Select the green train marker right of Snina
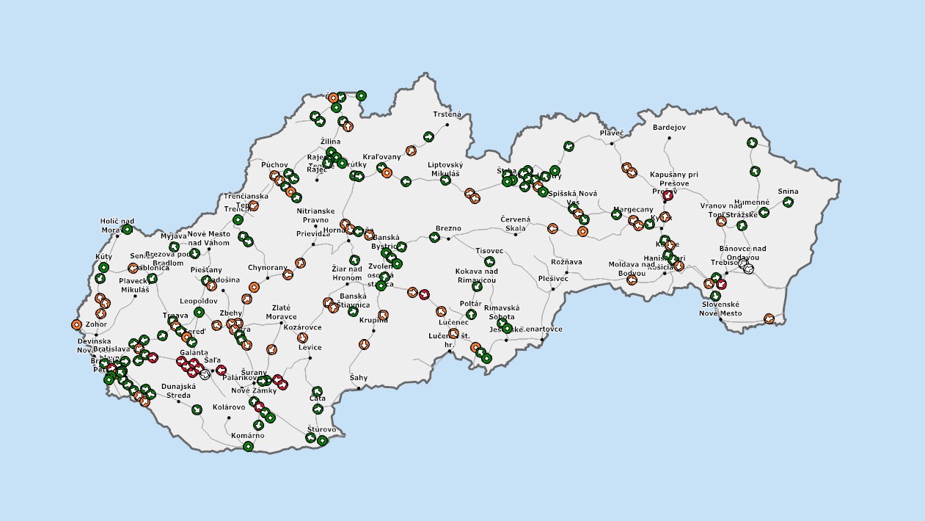Viewport: 925px width, 521px height. 788,203
